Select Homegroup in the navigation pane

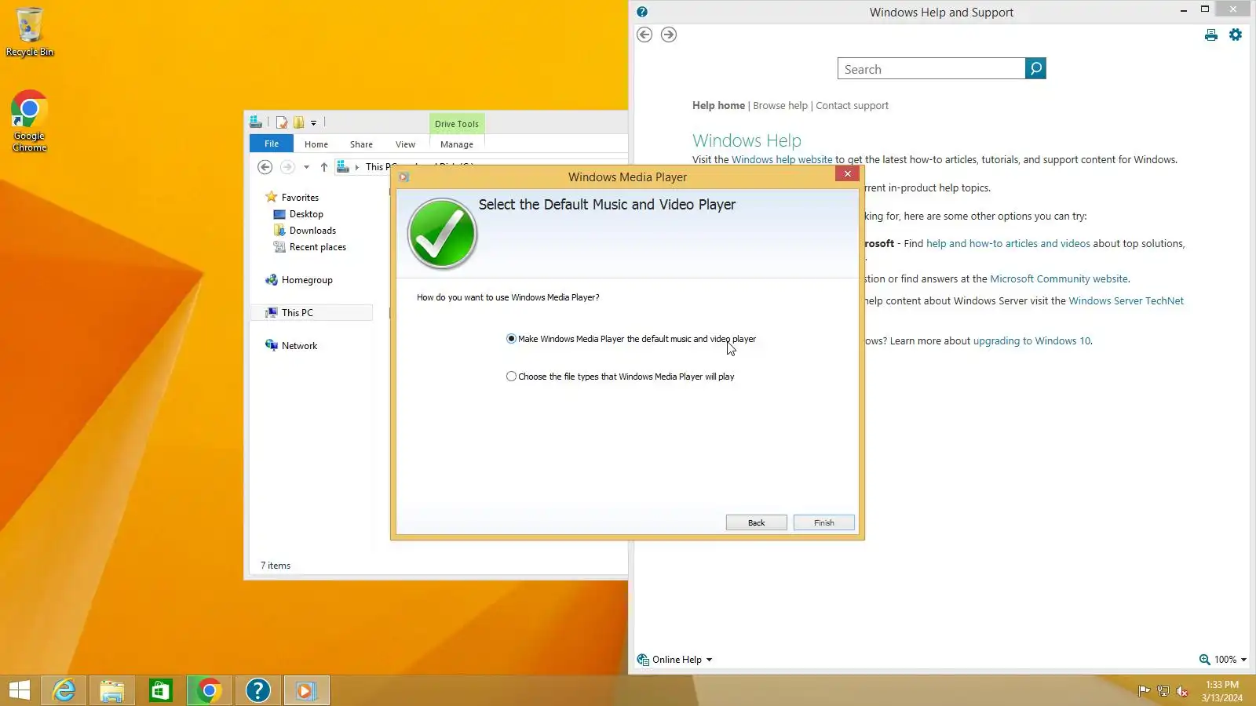coord(307,280)
